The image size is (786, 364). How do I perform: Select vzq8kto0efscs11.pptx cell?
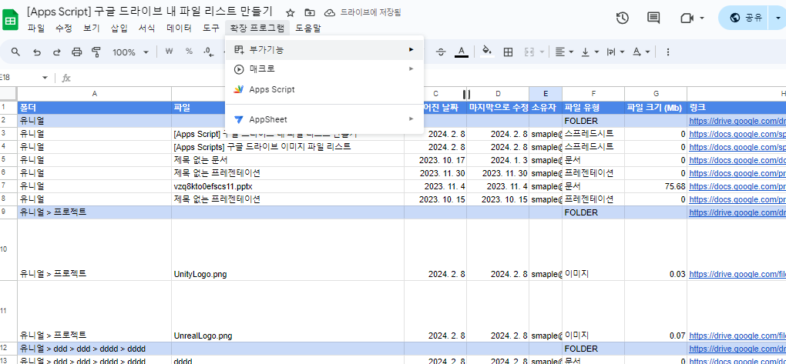(x=287, y=186)
